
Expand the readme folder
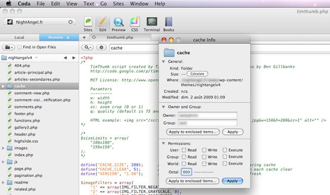click(3, 182)
